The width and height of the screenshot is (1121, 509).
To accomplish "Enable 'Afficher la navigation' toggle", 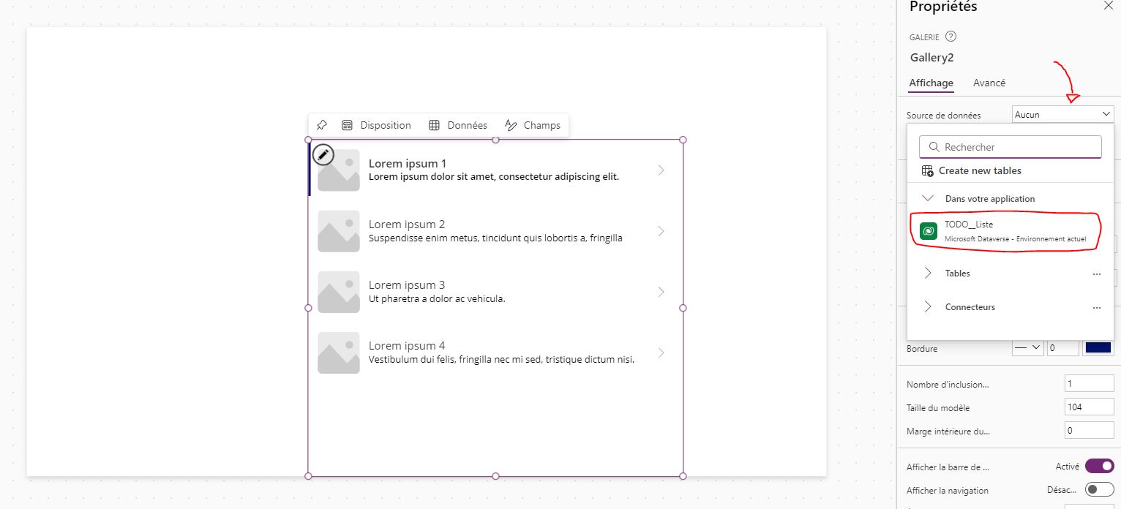I will (x=1100, y=489).
